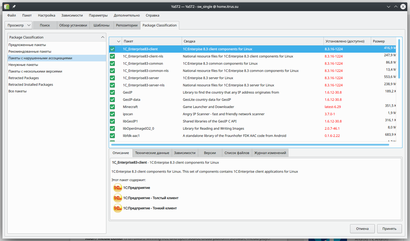
Task: Click the pin window icon in title bar
Action: click(14, 6)
